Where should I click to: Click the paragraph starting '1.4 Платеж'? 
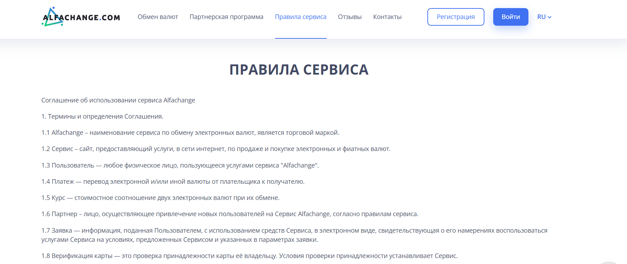tap(173, 182)
